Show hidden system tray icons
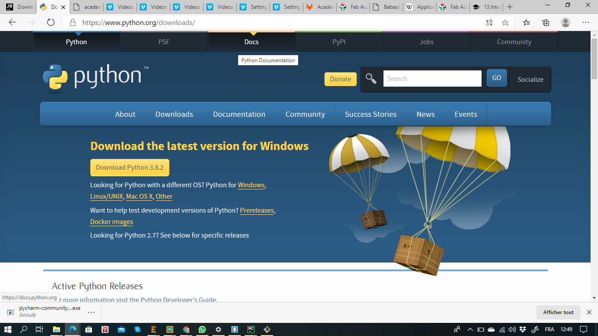This screenshot has width=598, height=336. [470, 329]
